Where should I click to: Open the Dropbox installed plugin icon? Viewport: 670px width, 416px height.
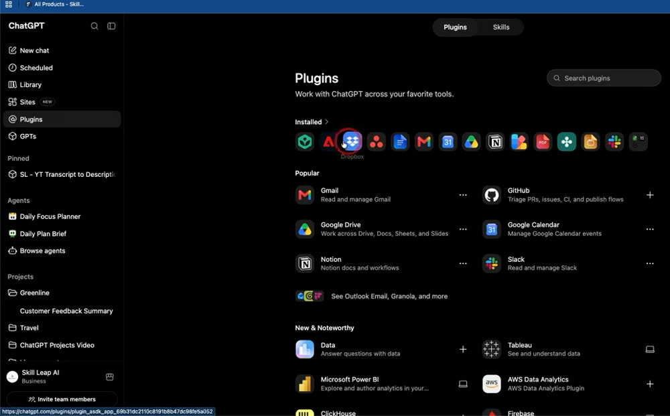(x=352, y=141)
